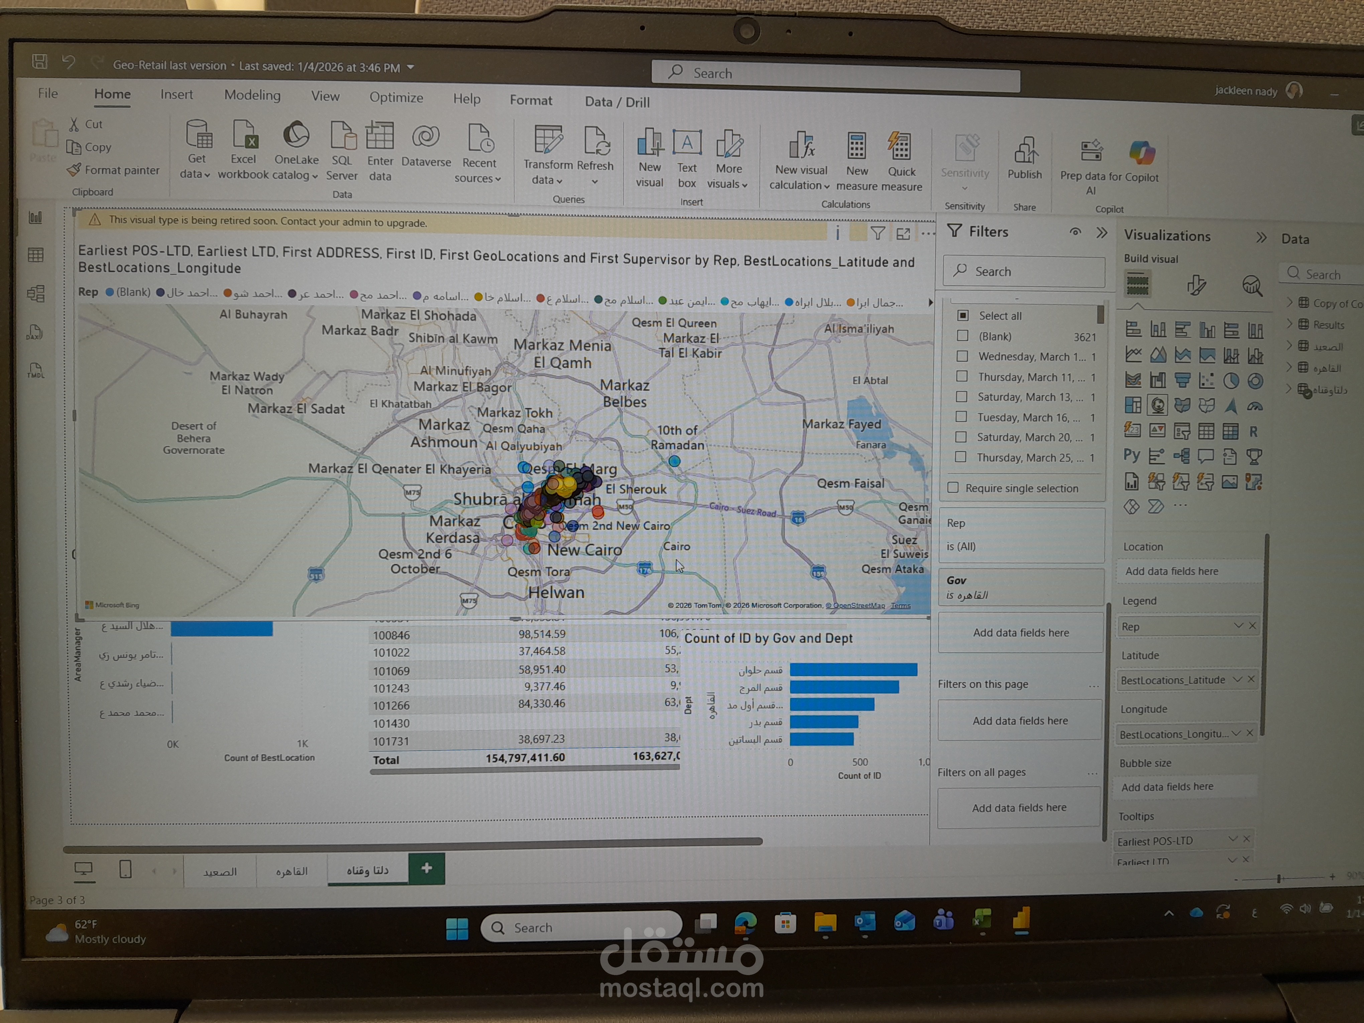This screenshot has height=1023, width=1364.
Task: Open the map's Terms link
Action: point(900,605)
